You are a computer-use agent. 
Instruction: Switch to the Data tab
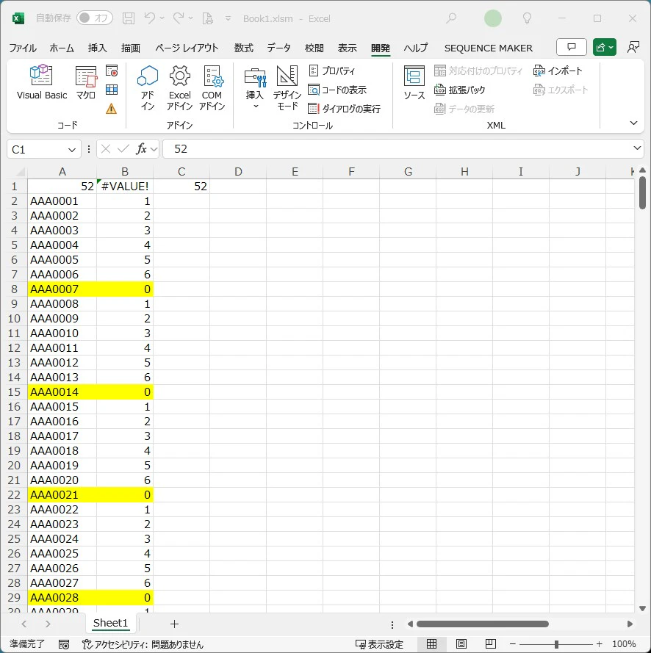tap(278, 48)
